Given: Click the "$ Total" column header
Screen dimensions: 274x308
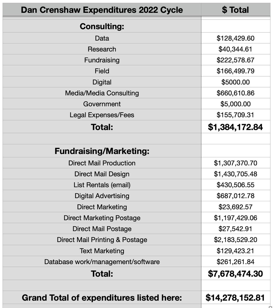Looking at the screenshot, I should (235, 10).
